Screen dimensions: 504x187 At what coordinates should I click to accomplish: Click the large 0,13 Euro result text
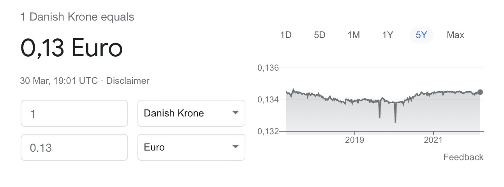click(x=72, y=48)
